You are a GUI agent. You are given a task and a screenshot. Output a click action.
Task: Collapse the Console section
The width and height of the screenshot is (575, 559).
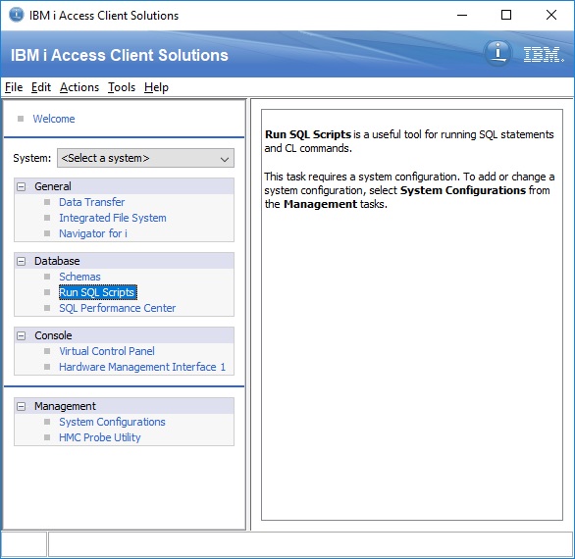(22, 335)
